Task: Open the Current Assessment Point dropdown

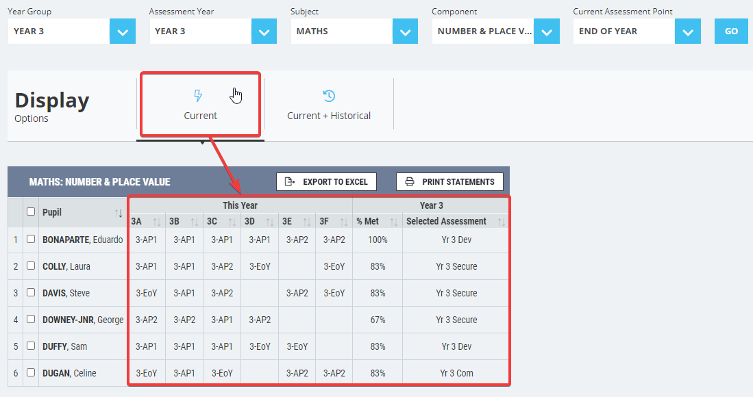Action: coord(687,31)
